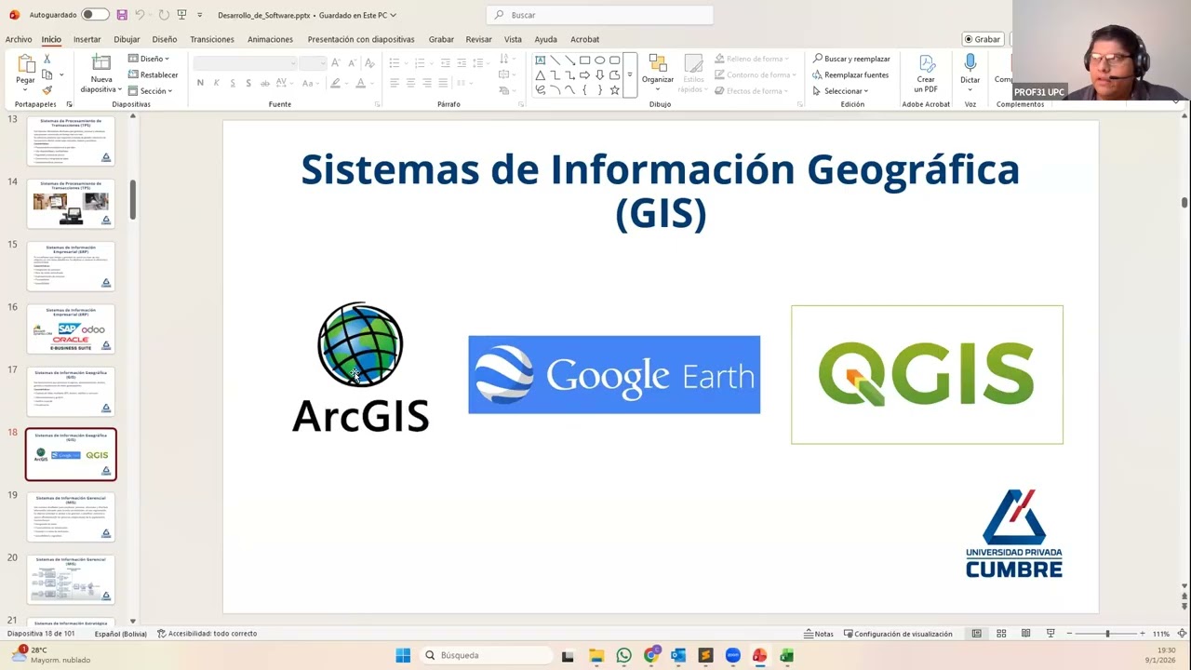The height and width of the screenshot is (670, 1191).
Task: Select the rectangle shape in gallery
Action: 584,60
